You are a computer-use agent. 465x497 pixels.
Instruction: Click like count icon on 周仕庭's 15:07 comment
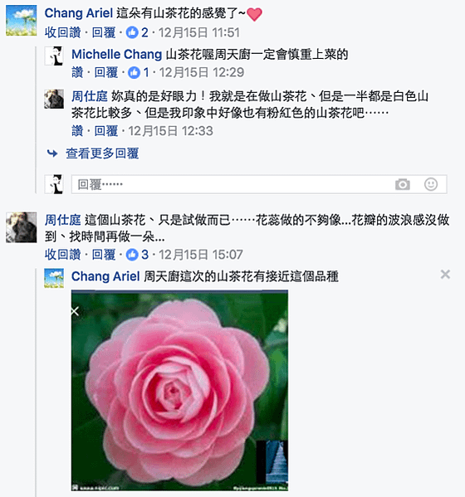pyautogui.click(x=132, y=255)
